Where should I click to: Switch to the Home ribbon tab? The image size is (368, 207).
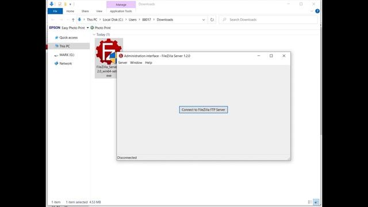point(70,11)
